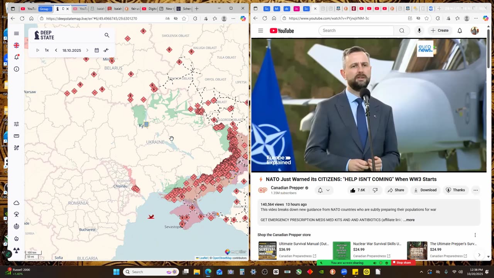Stop the Zoom screen share
494x278 pixels.
pyautogui.click(x=404, y=263)
